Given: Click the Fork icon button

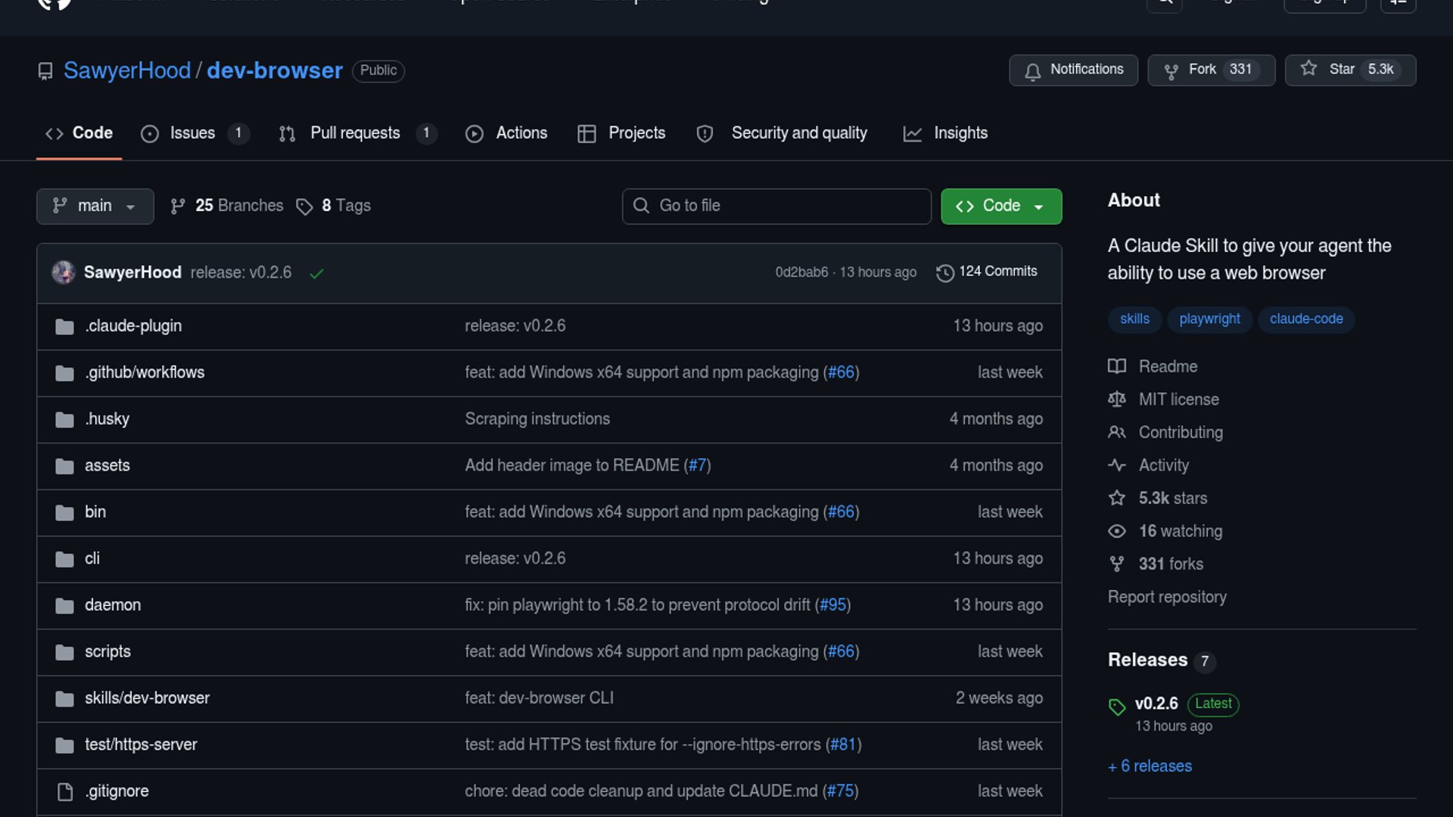Looking at the screenshot, I should click(x=1171, y=71).
